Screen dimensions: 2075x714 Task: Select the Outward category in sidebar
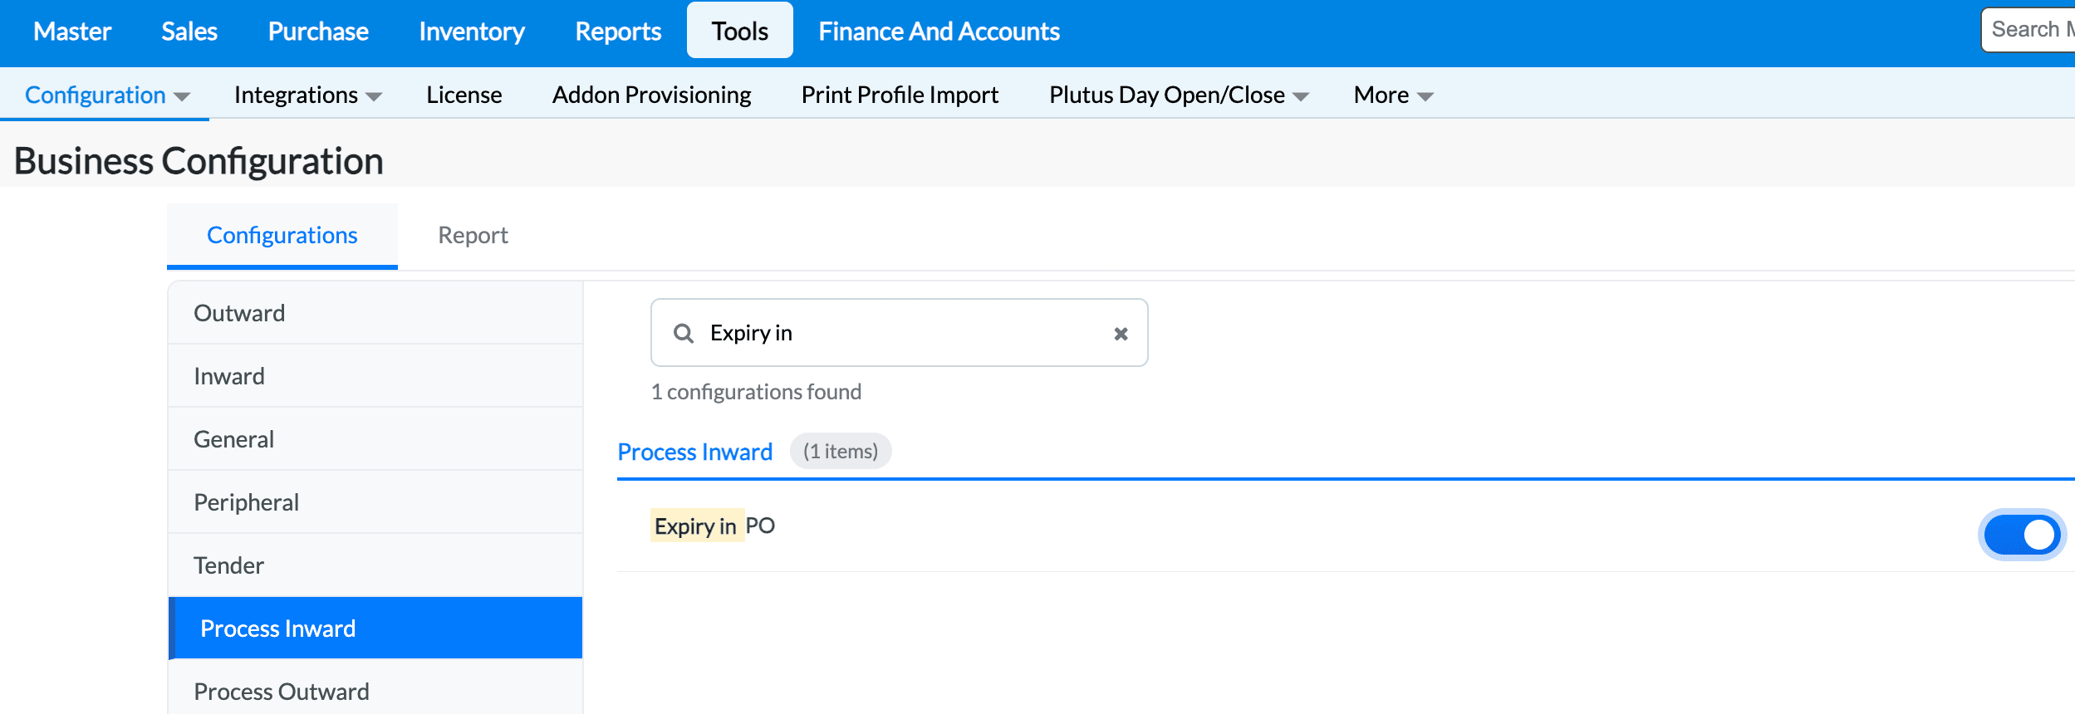pyautogui.click(x=239, y=313)
